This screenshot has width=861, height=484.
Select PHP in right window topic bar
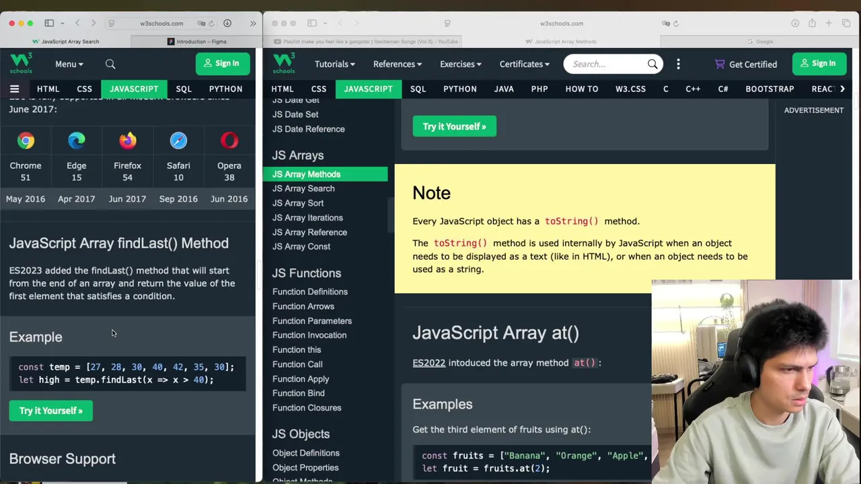click(x=539, y=89)
